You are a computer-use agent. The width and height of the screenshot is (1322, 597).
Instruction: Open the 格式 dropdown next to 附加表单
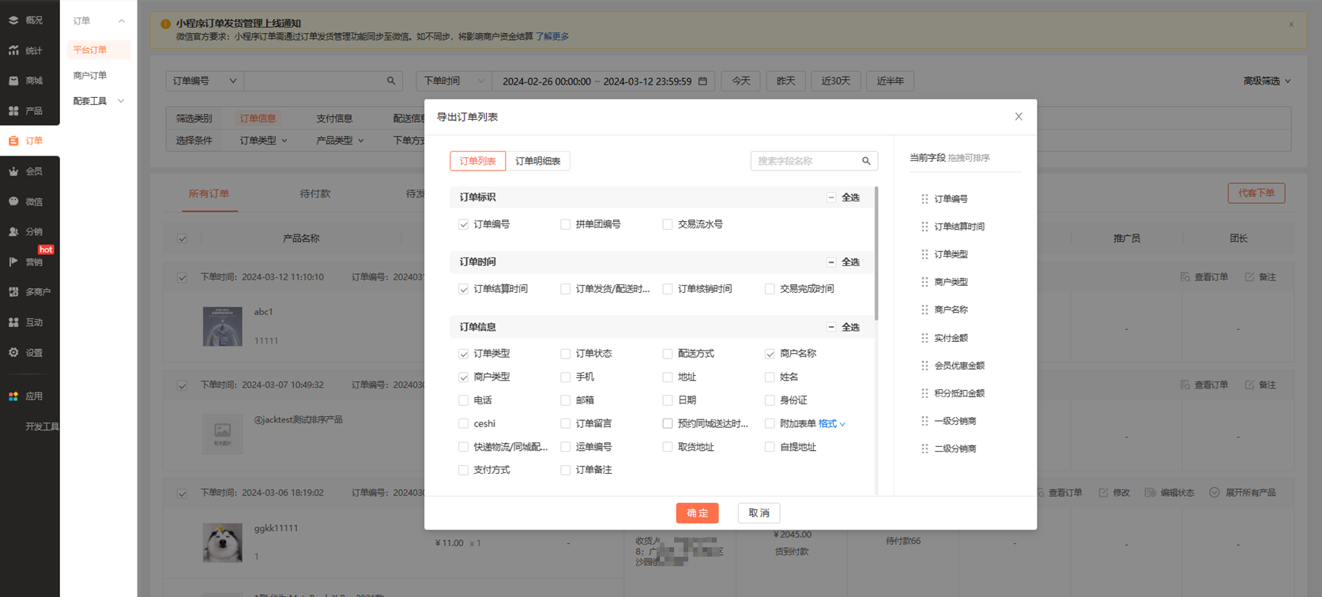tap(832, 424)
